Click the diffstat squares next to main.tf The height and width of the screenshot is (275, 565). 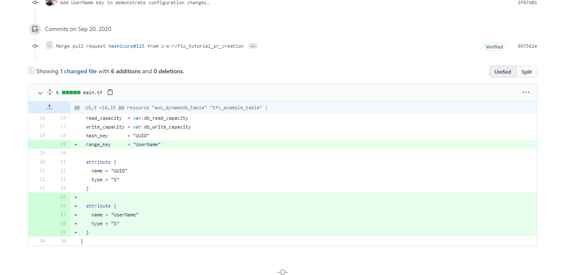tap(71, 92)
